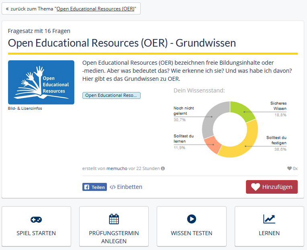Click the Open Educational Resources logo image
The height and width of the screenshot is (250, 307).
pos(41,82)
